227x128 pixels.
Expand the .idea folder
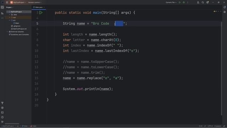coord(10,15)
